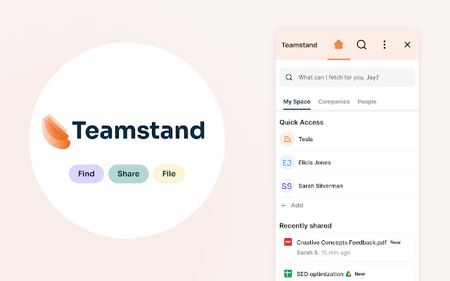The width and height of the screenshot is (450, 281).
Task: Click the Recently shared heading
Action: point(305,226)
